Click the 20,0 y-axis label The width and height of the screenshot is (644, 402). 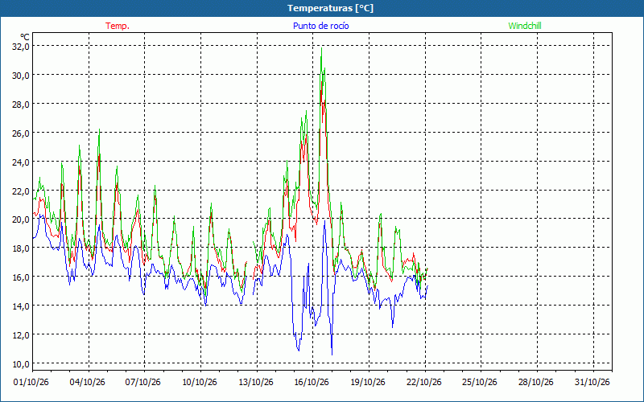point(21,219)
